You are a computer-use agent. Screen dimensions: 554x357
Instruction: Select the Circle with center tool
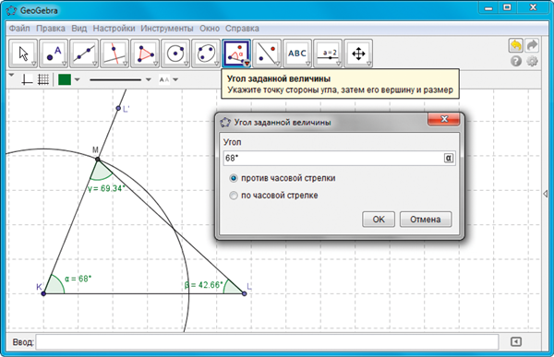tap(175, 54)
